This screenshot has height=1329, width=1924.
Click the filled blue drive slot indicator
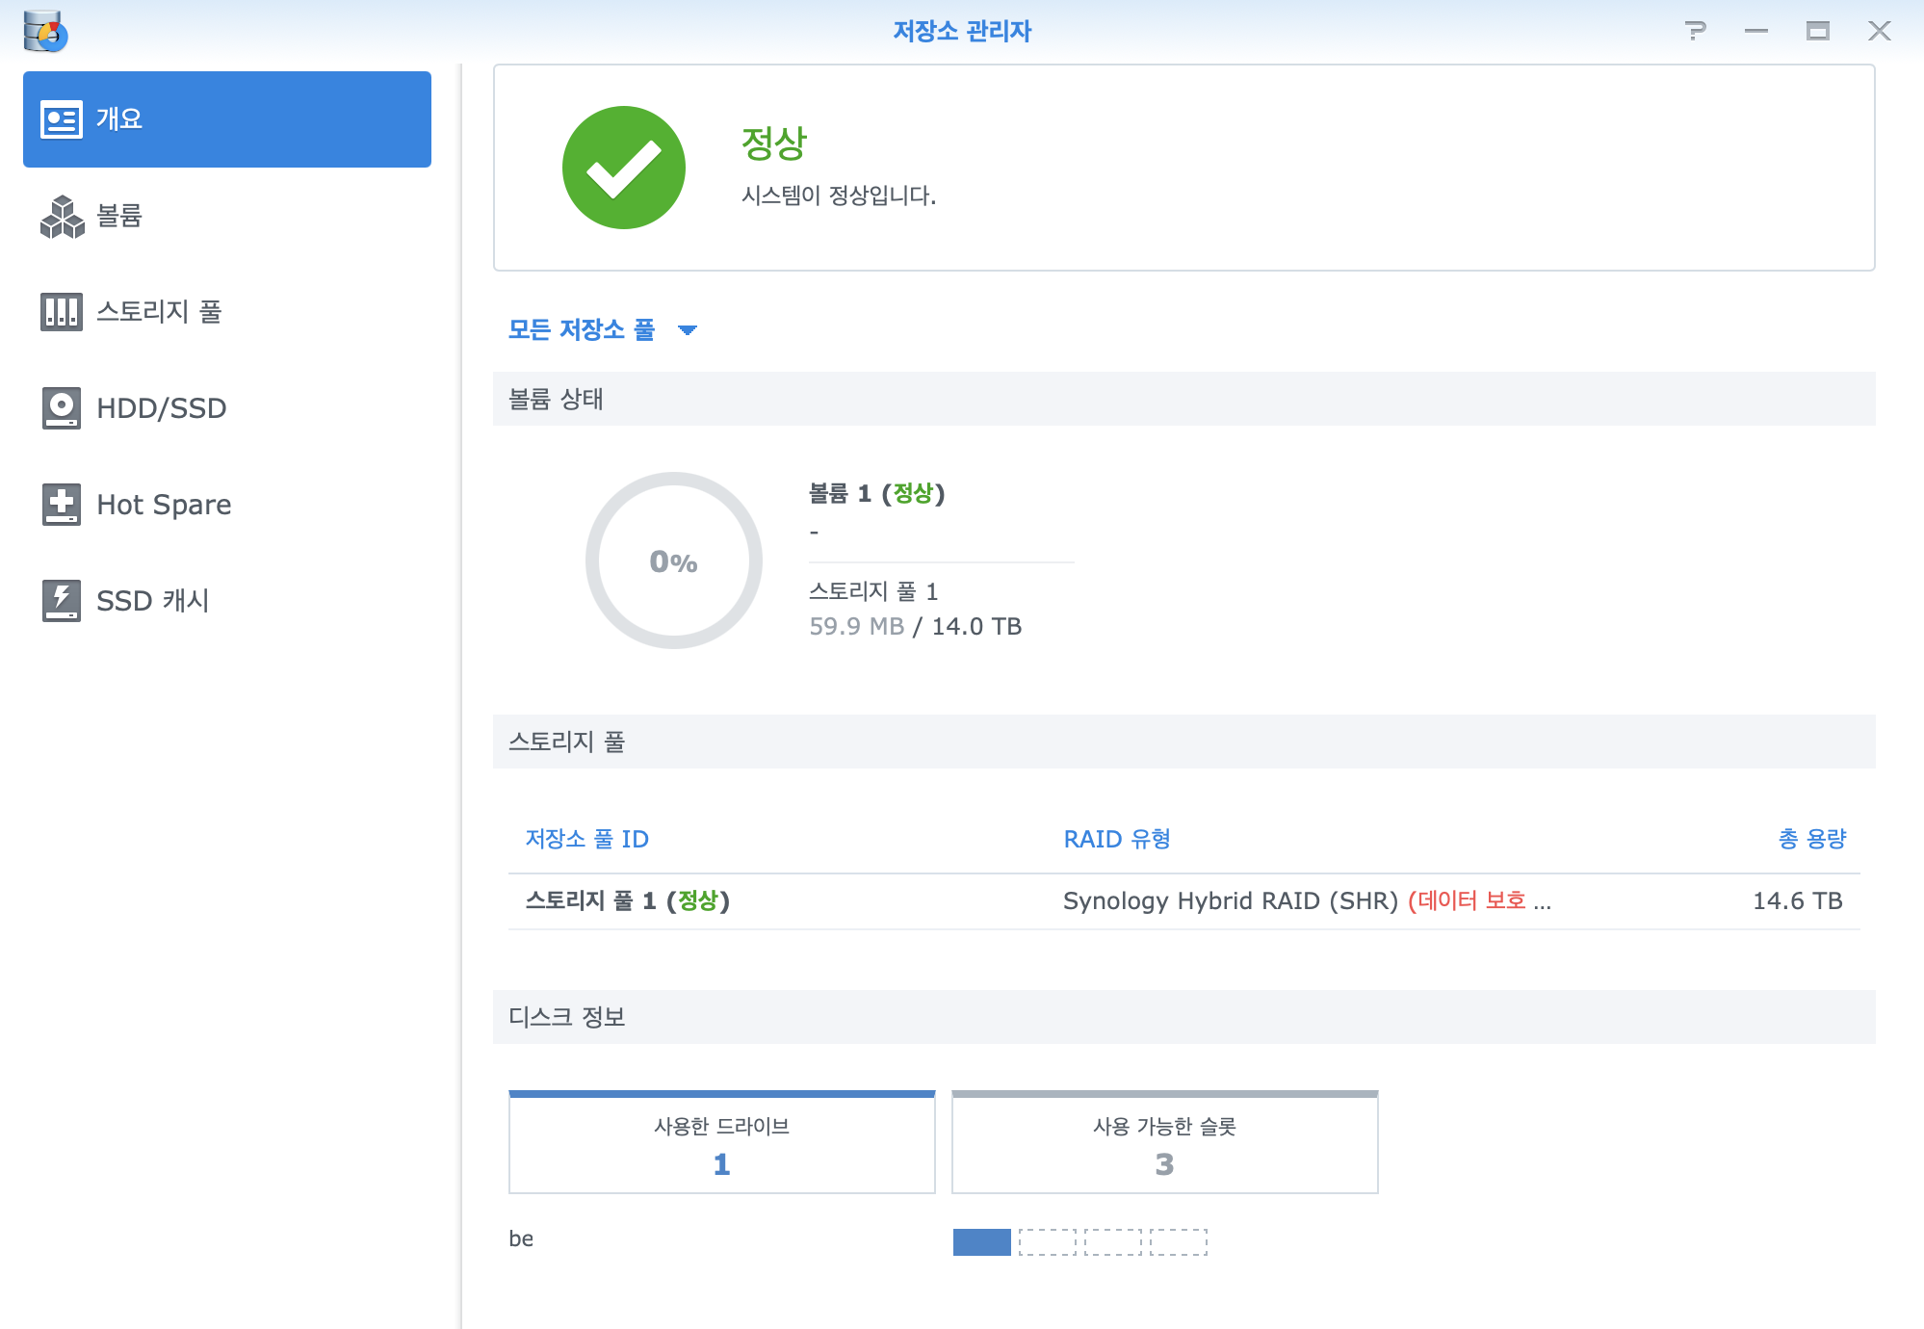[x=981, y=1242]
